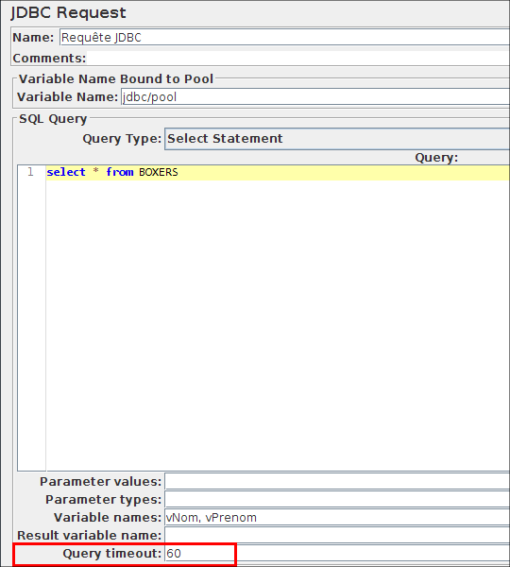Click the select keyword in the query
The image size is (510, 567).
pos(66,172)
